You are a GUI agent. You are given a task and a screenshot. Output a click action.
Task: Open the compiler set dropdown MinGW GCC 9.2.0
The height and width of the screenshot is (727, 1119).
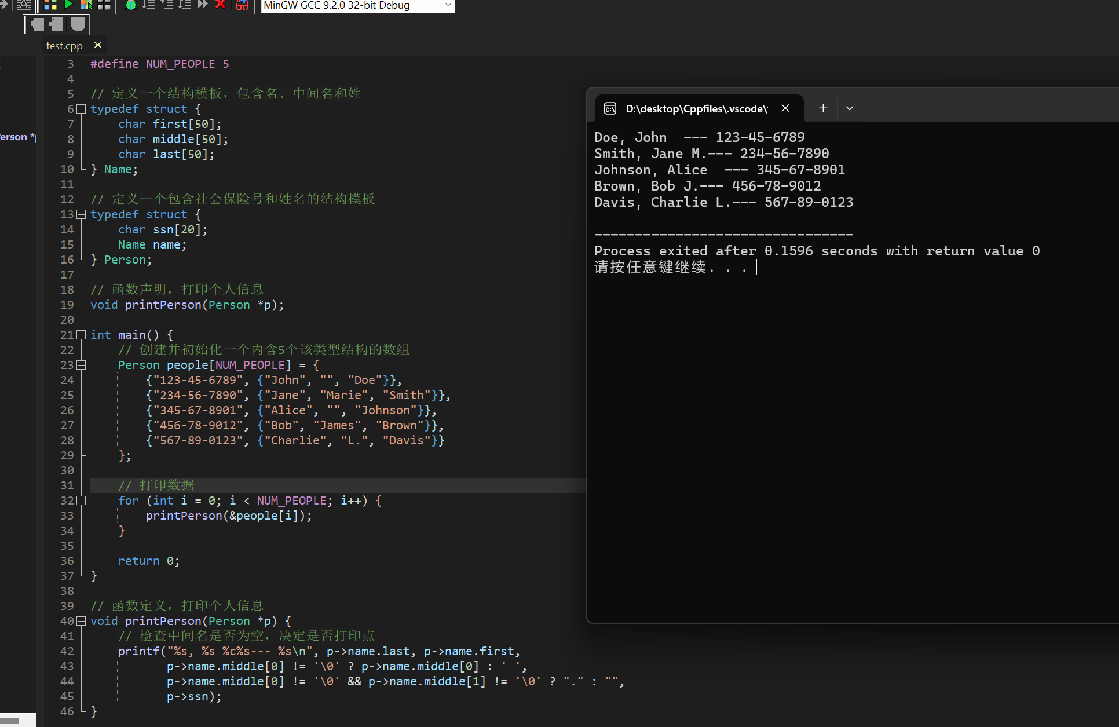[358, 6]
